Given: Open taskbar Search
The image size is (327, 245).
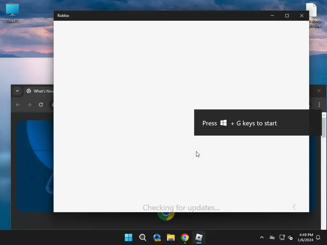Looking at the screenshot, I should [x=143, y=237].
